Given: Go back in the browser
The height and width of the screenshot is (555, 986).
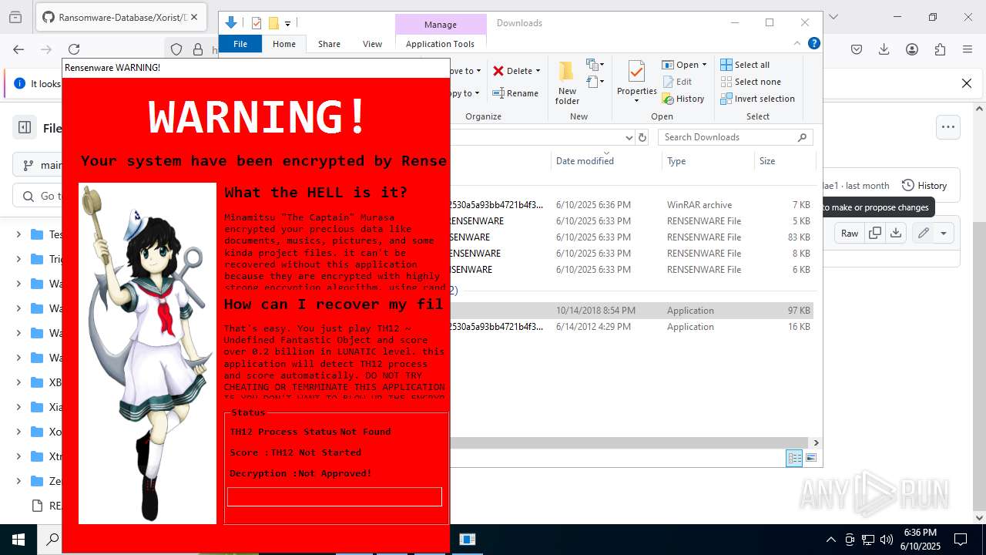Looking at the screenshot, I should (18, 49).
